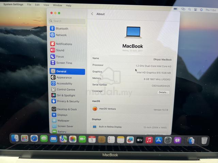218x163 pixels.
Task: Open the Edit menu
Action: [x=37, y=5]
